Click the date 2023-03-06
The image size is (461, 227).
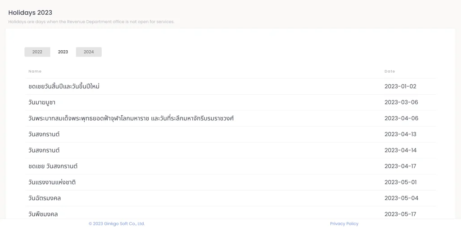point(401,102)
